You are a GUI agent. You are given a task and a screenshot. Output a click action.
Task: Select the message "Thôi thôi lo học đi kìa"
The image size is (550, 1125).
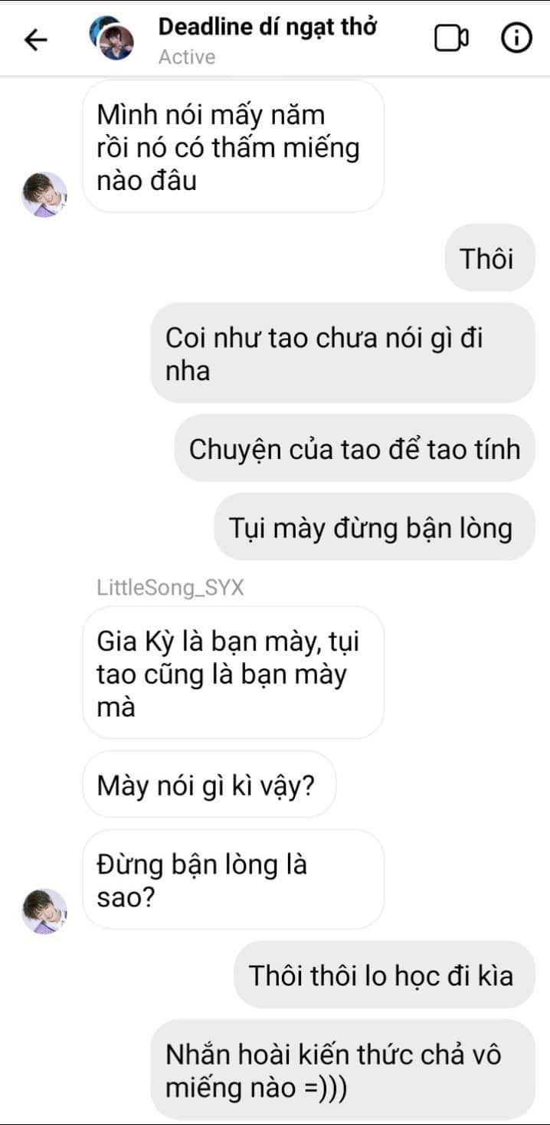384,975
